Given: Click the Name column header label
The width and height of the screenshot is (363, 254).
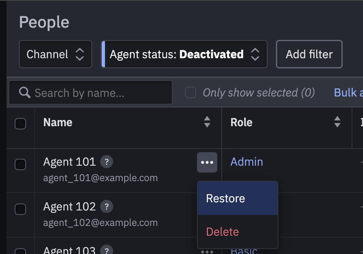Looking at the screenshot, I should [58, 122].
